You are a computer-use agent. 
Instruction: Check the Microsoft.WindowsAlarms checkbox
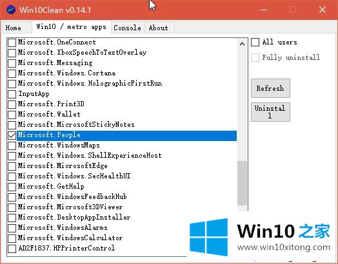(12, 228)
